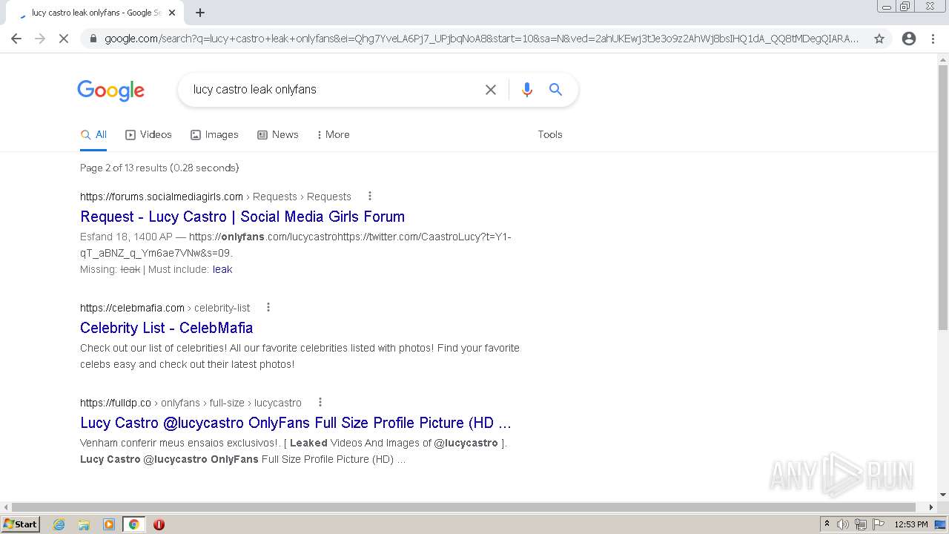Click the red stop icon in the taskbar
Viewport: 949px width, 534px height.
tap(159, 524)
